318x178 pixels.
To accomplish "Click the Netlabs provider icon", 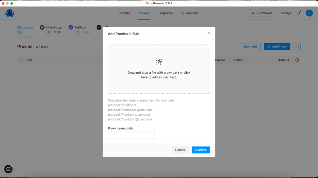I will click(71, 27).
